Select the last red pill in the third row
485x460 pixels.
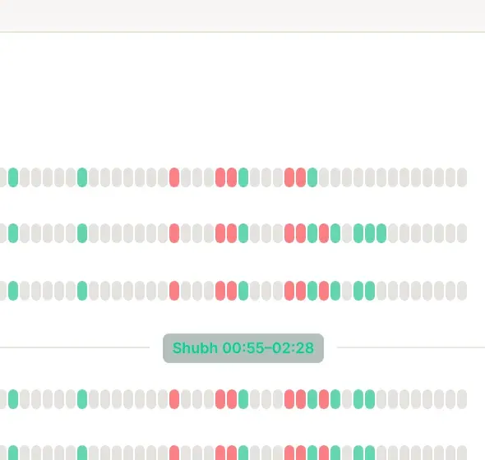click(x=324, y=291)
